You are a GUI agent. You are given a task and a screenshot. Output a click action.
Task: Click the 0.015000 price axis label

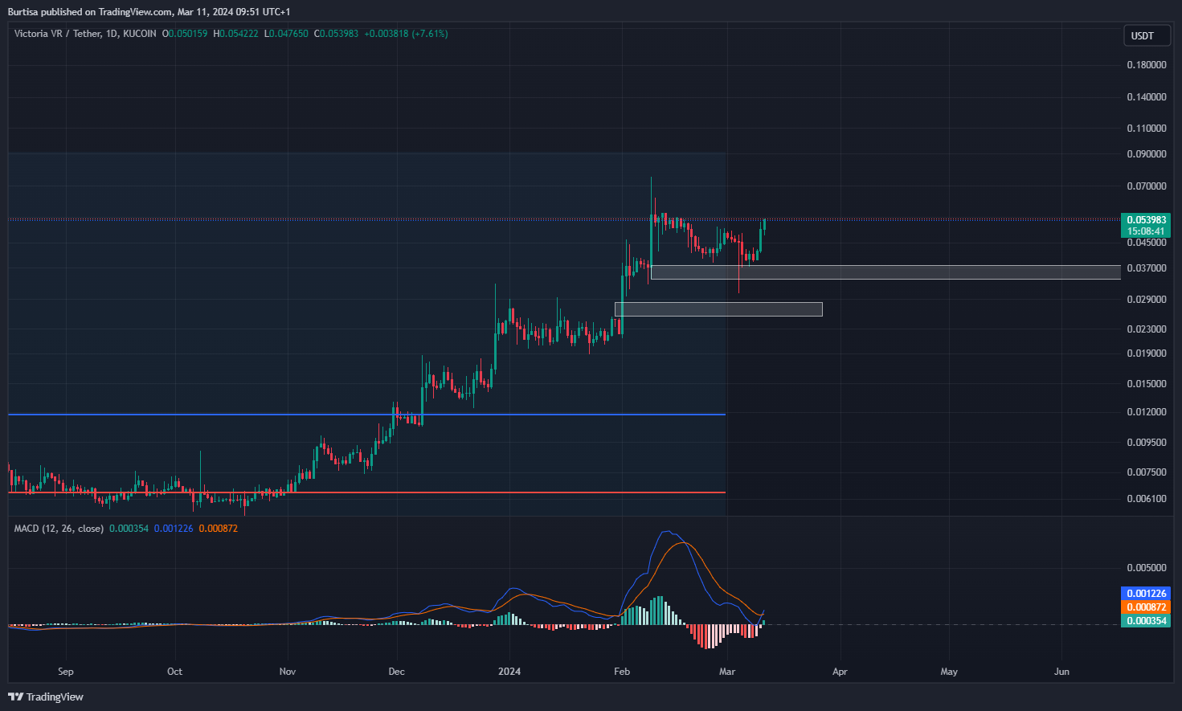[x=1147, y=384]
